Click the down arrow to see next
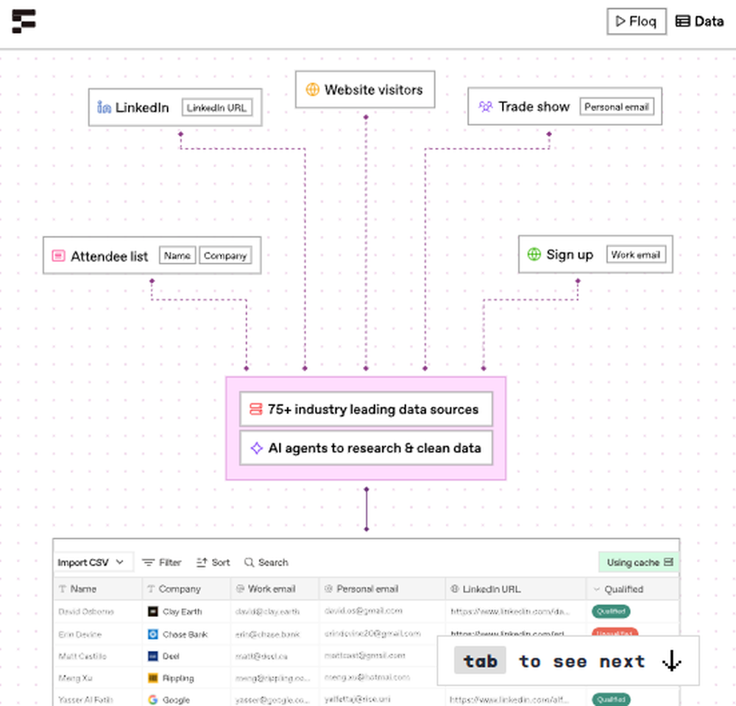 (671, 661)
